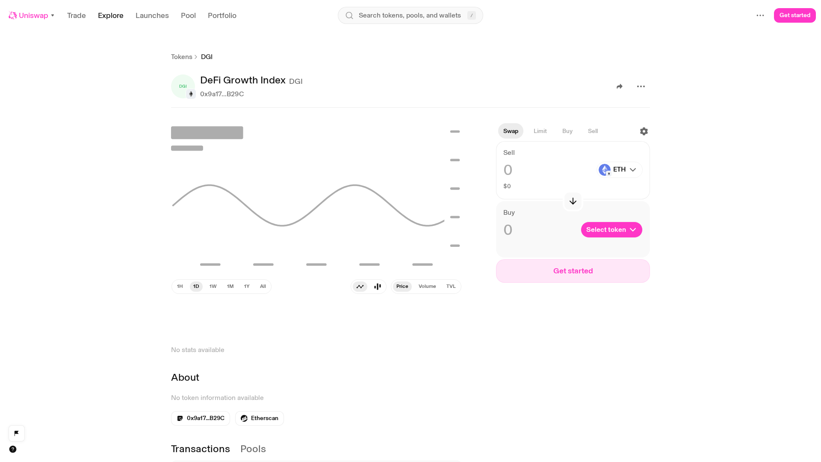Show All-time chart range
Screen dimensions: 821x462
click(x=263, y=287)
